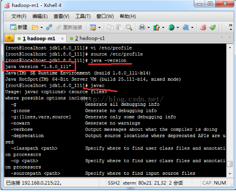Viewport: 236px width, 192px height.
Task: Expand the Open folder dropdown arrow
Action: click(x=41, y=27)
